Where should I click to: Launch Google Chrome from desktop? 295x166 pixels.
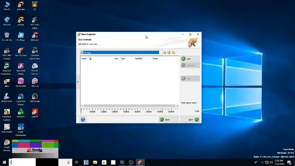(7, 146)
